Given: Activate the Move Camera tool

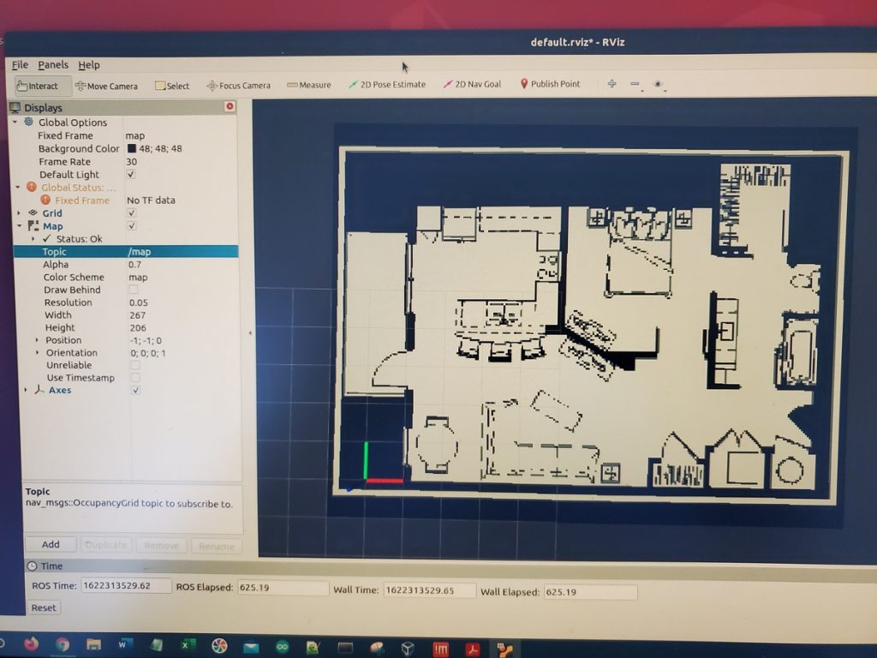Looking at the screenshot, I should click(106, 85).
